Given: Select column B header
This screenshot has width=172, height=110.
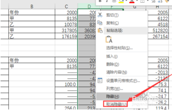Looking at the screenshot, I should tap(32, 6).
